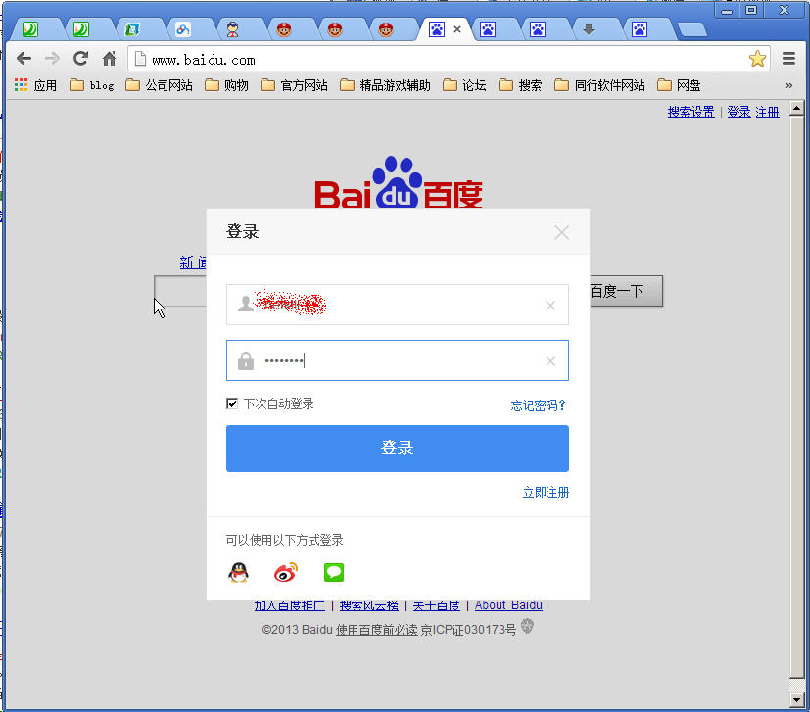Open the blog bookmarks folder
This screenshot has height=712, width=810.
[x=91, y=85]
